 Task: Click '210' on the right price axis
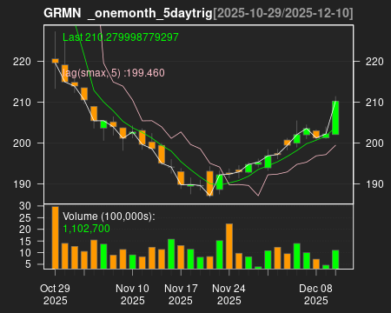374,103
